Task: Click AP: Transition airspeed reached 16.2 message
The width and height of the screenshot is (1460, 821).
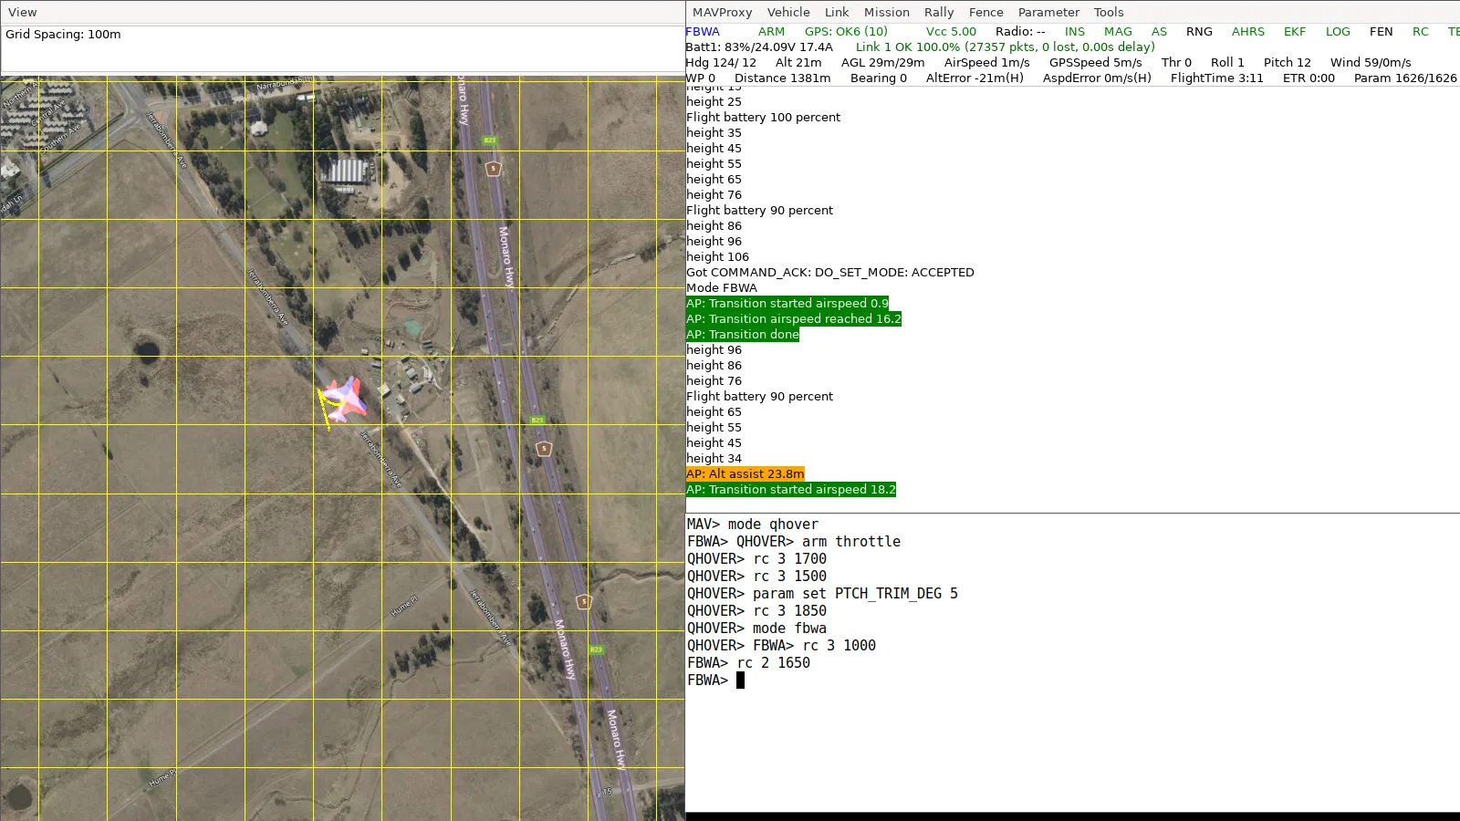Action: tap(794, 318)
